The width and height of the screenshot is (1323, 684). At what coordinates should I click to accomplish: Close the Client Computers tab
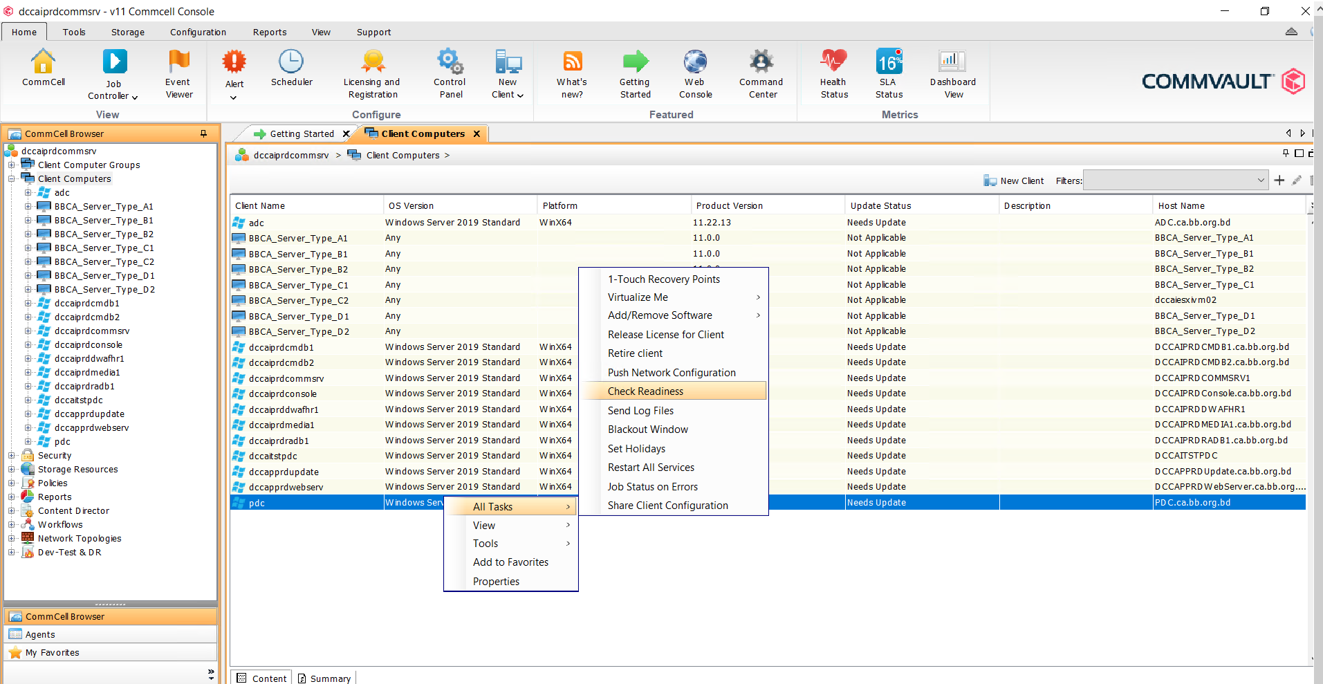pos(477,134)
